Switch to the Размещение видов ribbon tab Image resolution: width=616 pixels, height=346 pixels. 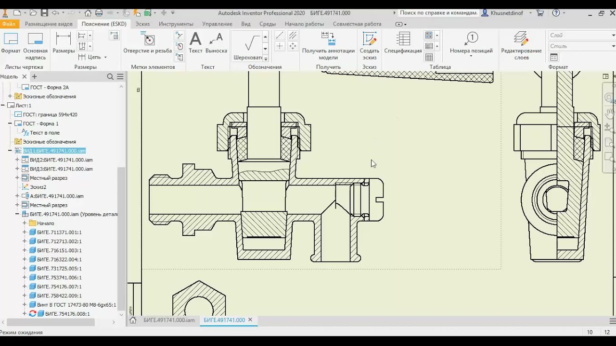click(x=49, y=24)
